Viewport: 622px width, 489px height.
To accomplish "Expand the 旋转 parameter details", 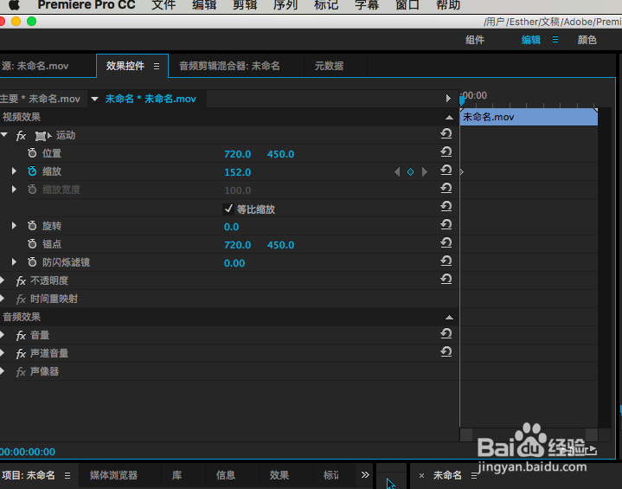I will 15,225.
